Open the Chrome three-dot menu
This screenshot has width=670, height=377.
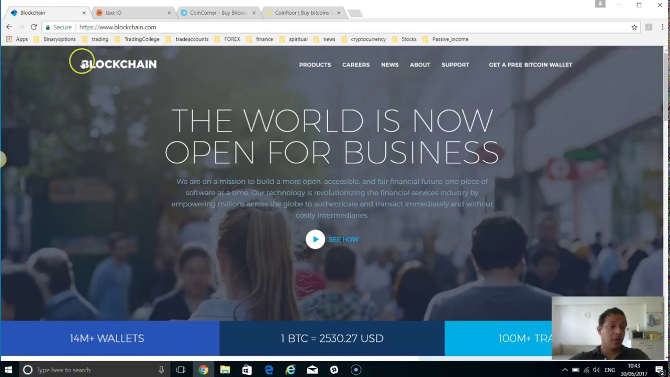[663, 27]
